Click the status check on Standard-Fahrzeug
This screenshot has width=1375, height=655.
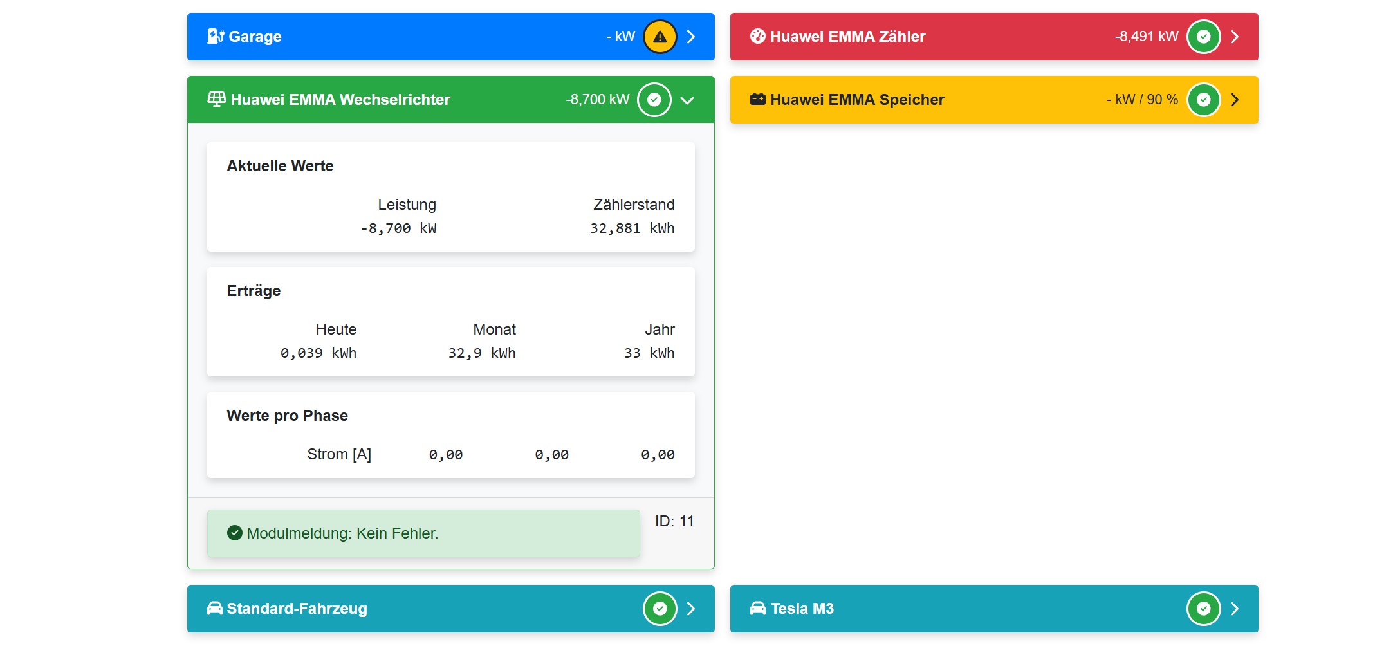click(660, 609)
